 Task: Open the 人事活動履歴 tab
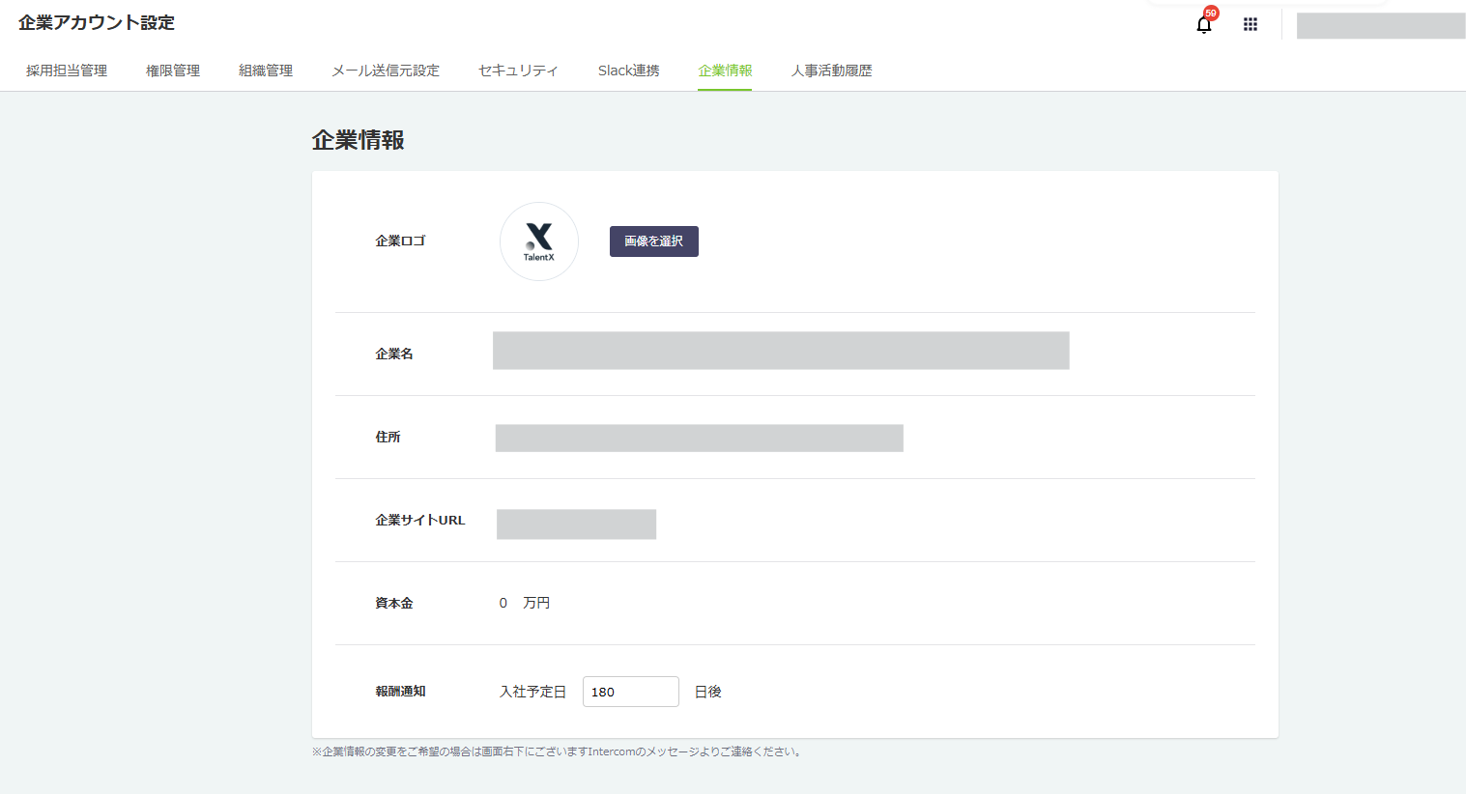tap(831, 71)
